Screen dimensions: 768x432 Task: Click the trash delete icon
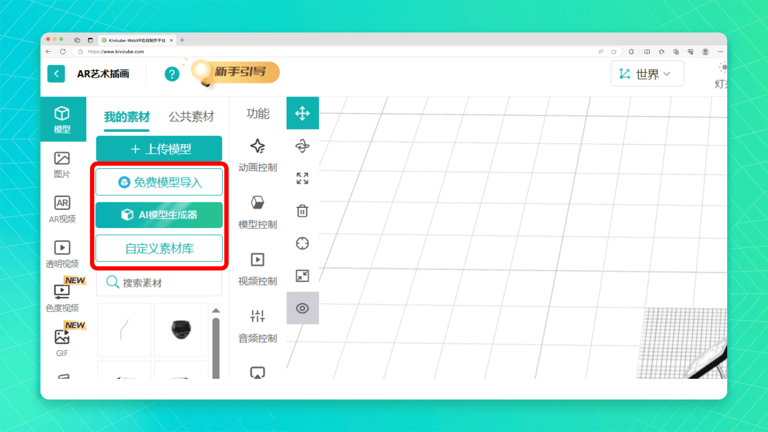click(x=302, y=211)
